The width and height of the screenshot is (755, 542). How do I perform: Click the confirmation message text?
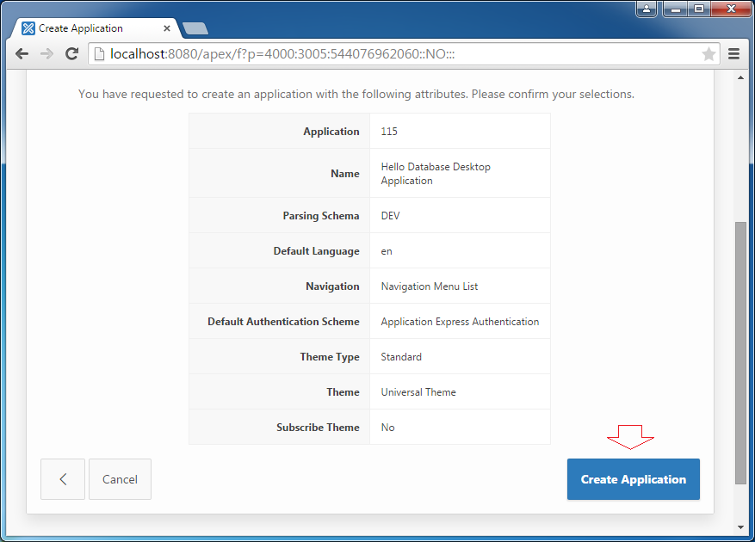[356, 94]
